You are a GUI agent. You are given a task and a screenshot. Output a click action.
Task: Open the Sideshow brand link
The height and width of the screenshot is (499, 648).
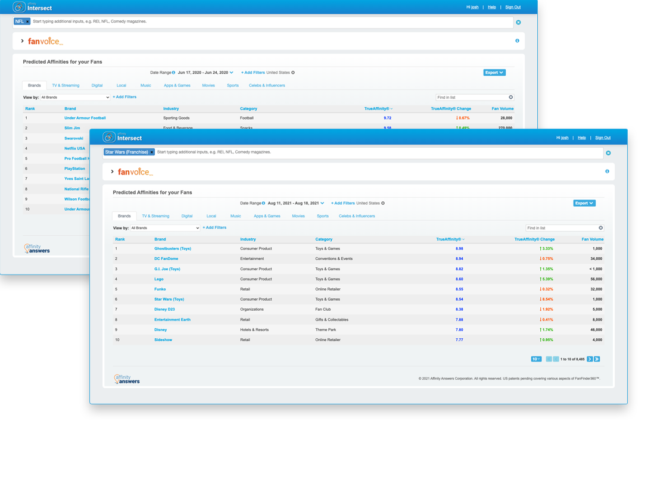(163, 340)
